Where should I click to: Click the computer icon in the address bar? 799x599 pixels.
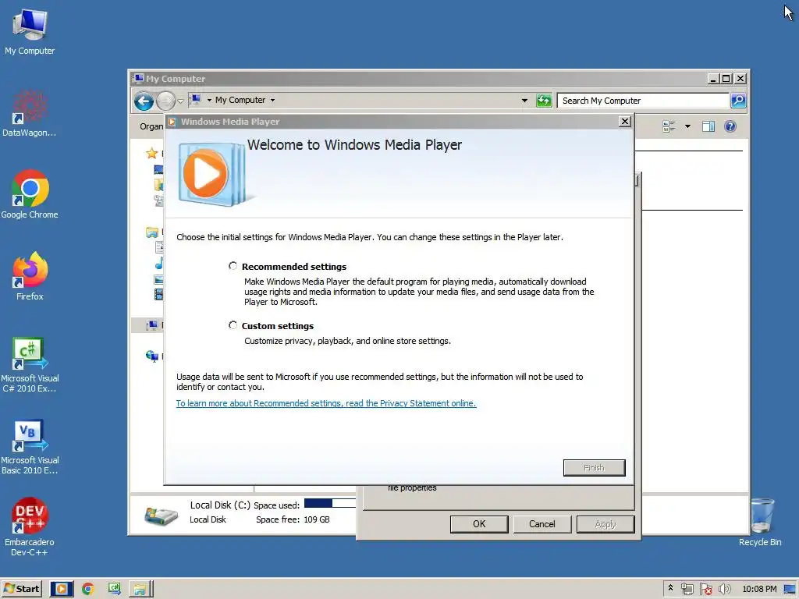196,99
